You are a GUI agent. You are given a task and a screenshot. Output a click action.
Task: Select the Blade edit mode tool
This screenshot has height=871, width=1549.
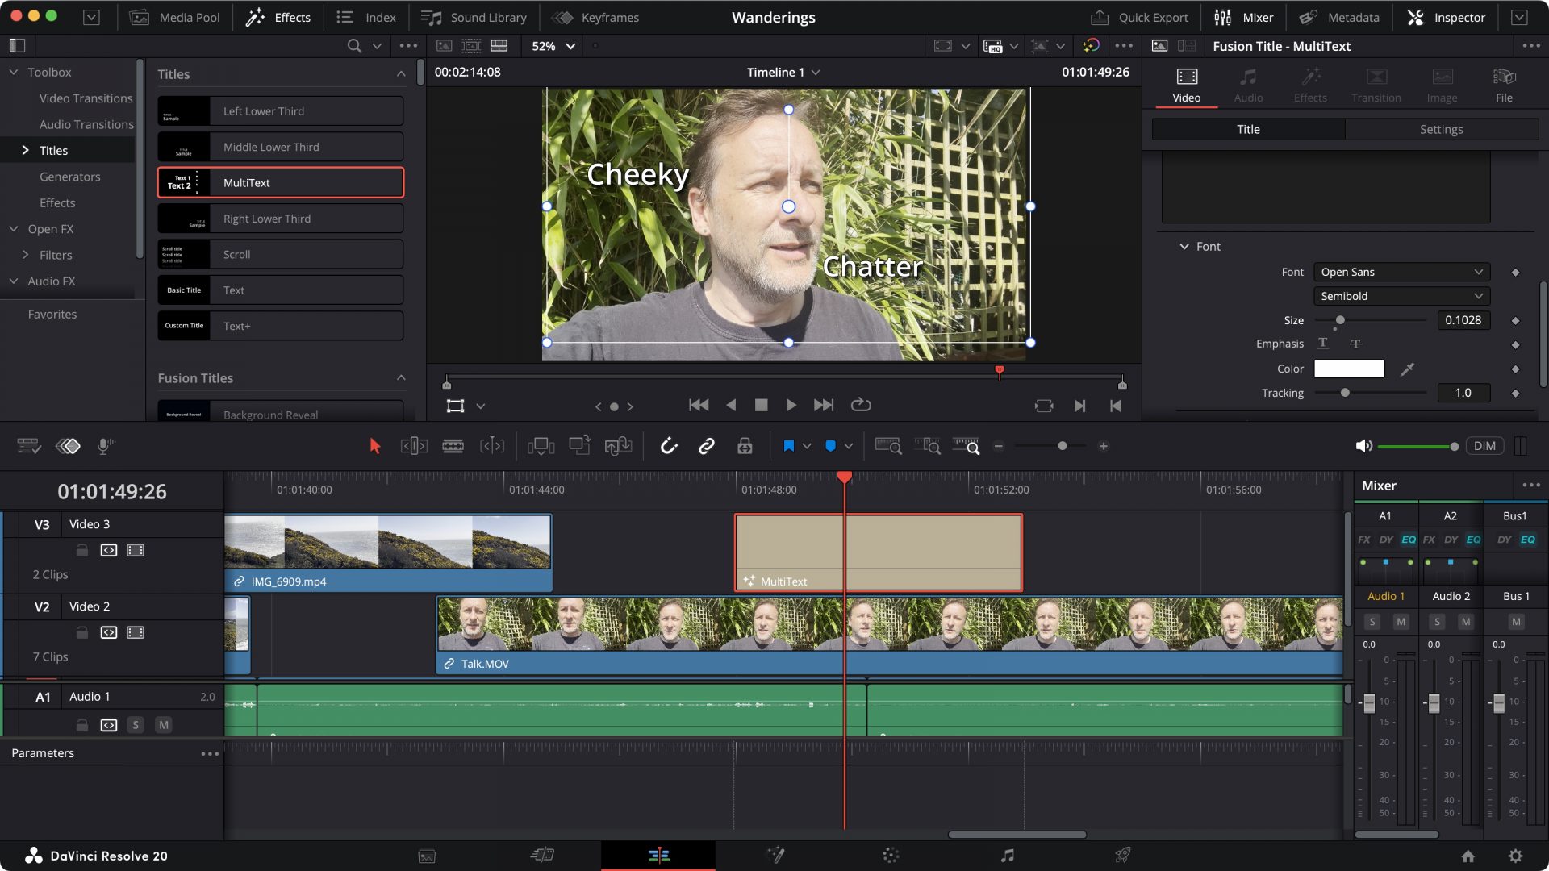(453, 446)
